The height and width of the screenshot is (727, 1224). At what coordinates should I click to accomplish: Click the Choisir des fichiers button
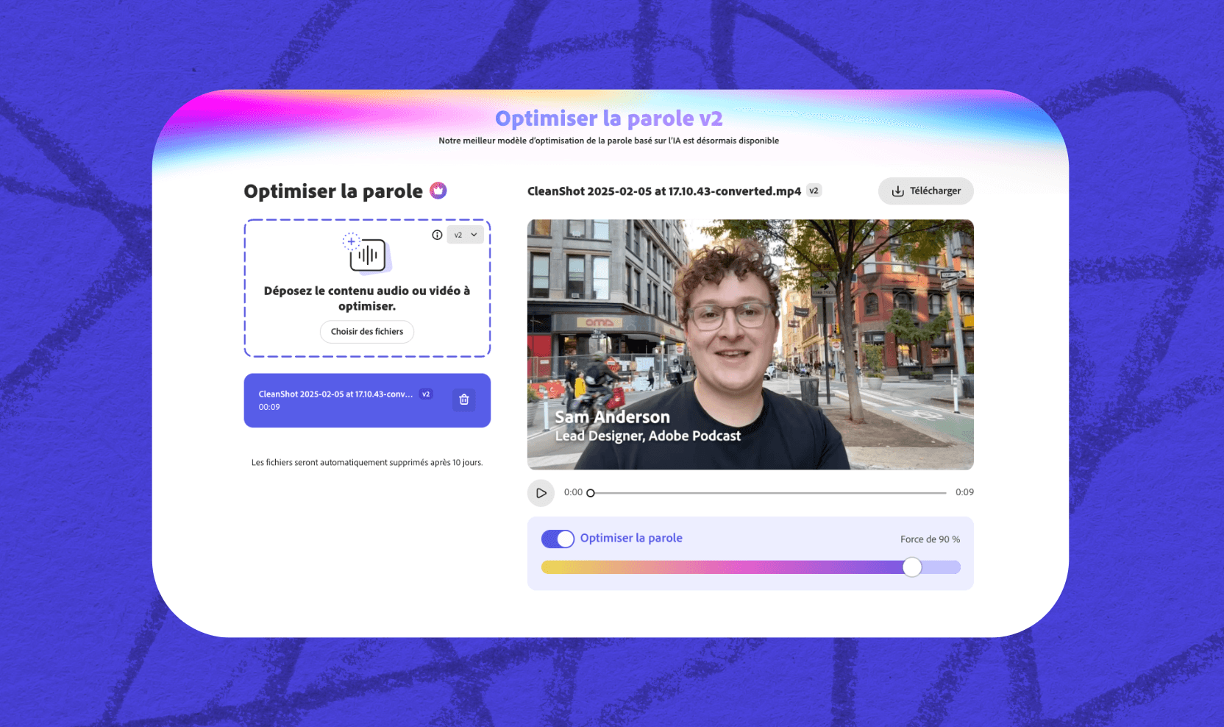pos(367,332)
